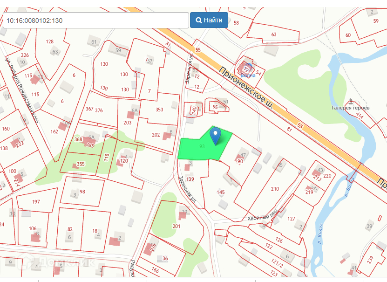Select parcel number 210
The image size is (387, 282).
(x=275, y=189)
